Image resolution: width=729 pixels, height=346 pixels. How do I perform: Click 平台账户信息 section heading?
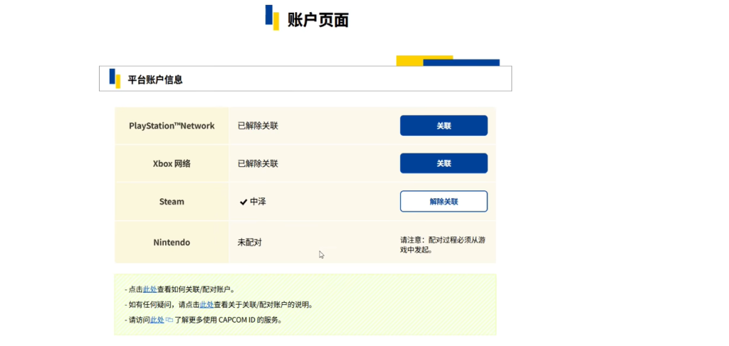point(155,80)
